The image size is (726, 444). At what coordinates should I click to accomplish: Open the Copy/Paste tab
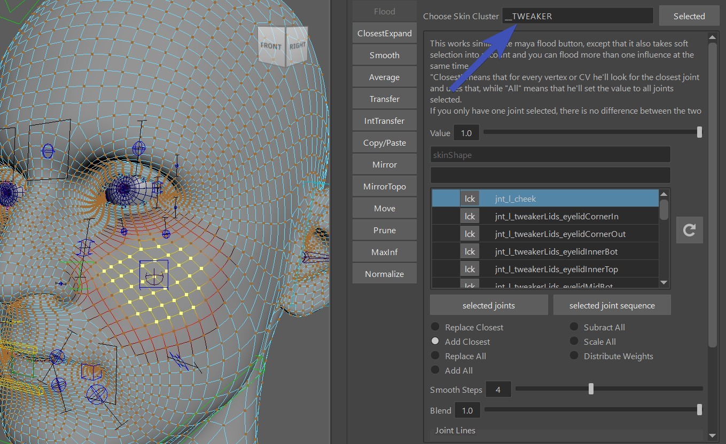(384, 142)
